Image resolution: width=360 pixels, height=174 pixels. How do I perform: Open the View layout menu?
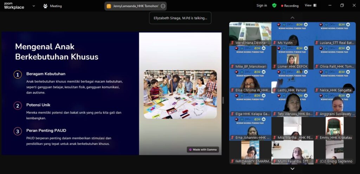coord(310,6)
